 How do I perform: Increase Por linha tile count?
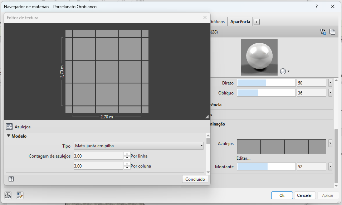127,154
